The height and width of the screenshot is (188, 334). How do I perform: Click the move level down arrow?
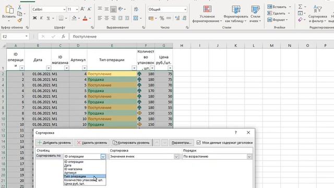coord(165,143)
